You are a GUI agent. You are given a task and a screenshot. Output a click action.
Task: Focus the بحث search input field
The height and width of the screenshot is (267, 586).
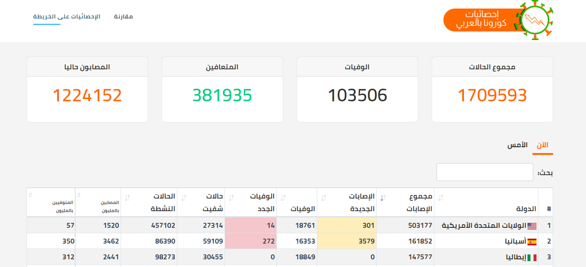pyautogui.click(x=485, y=172)
